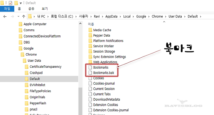Select the Pepper Data folder icon
Image resolution: width=214 pixels, height=115 pixels.
pyautogui.click(x=90, y=35)
